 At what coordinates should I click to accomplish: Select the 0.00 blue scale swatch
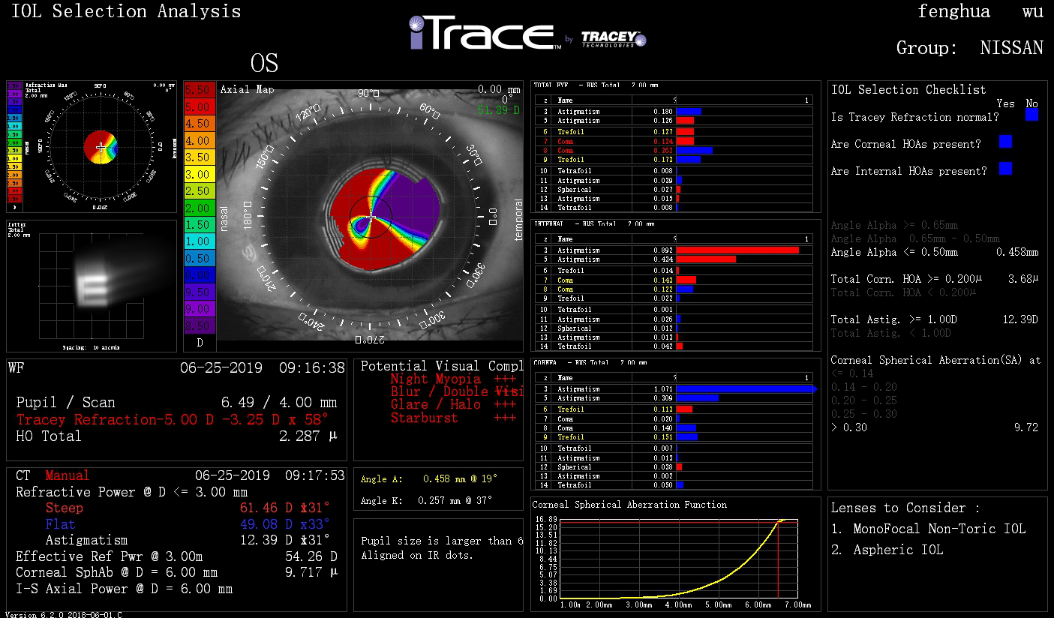(x=200, y=275)
